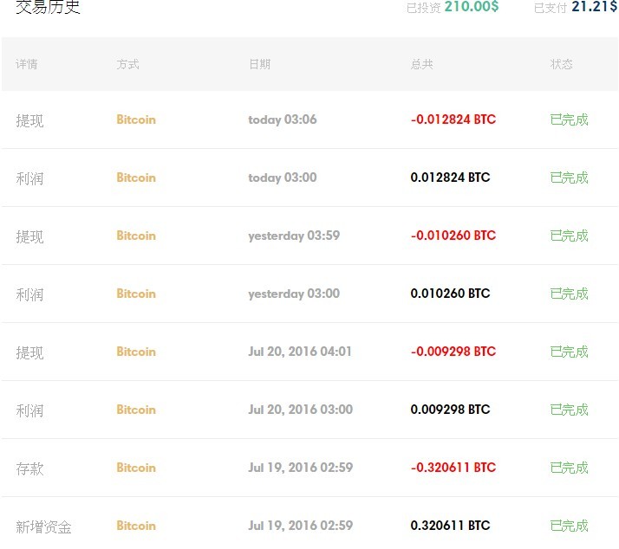Click 已完成 status in the 存款 row
This screenshot has width=619, height=549.
pyautogui.click(x=570, y=468)
